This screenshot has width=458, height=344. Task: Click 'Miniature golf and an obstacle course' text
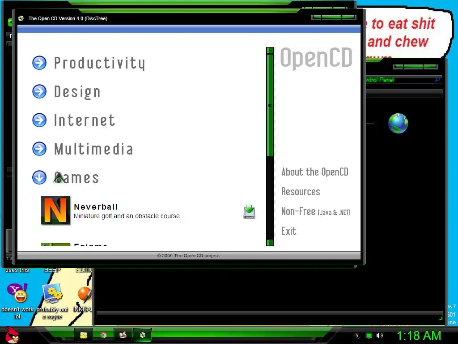(x=127, y=216)
